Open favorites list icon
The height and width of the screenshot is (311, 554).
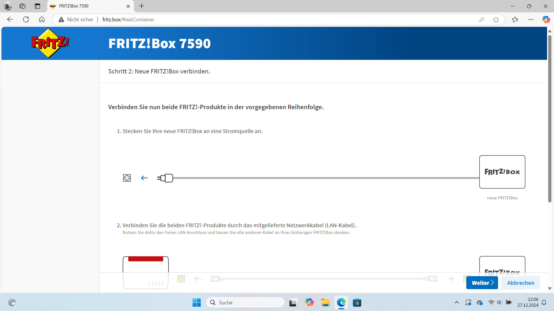[x=515, y=20]
